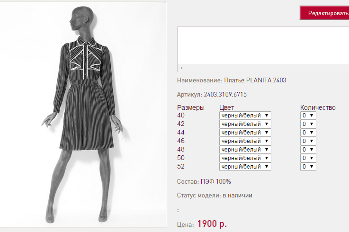The image size is (349, 232).
Task: Open the color dropdown for size 48
Action: click(x=245, y=150)
